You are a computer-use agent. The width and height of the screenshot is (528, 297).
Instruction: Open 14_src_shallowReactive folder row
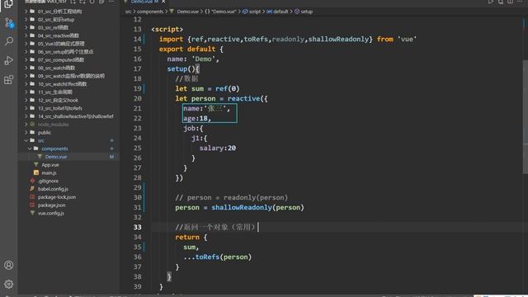click(x=68, y=116)
